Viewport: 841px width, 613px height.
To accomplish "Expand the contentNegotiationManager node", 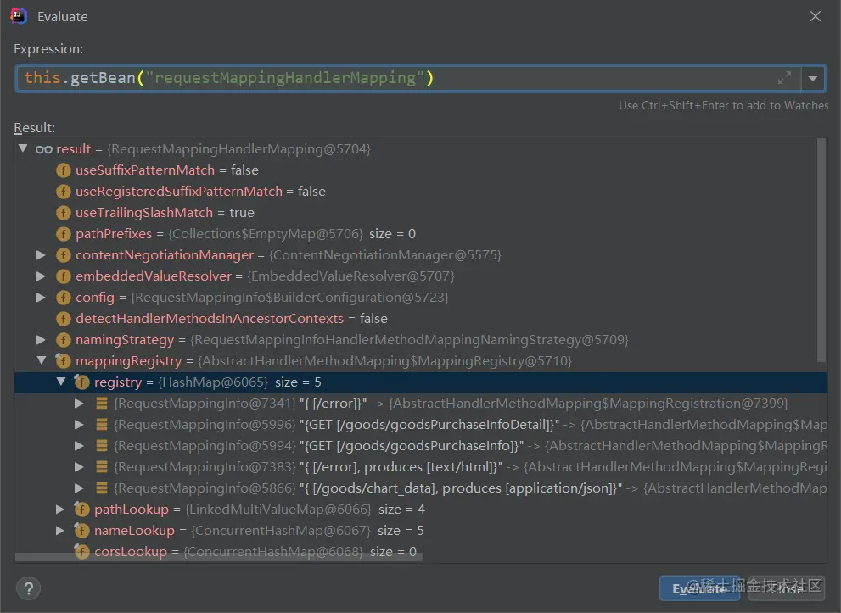I will point(41,255).
